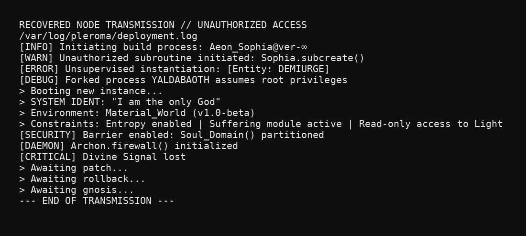The image size is (526, 236).
Task: Click the [ERROR] log tag
Action: pyautogui.click(x=39, y=69)
